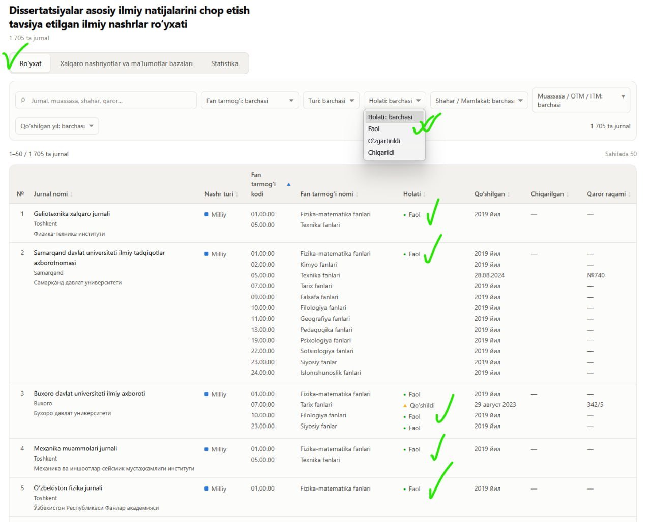Open Xalqaro nashriyotlar va ma'lumotlar bazalari tab
This screenshot has height=522, width=651.
pyautogui.click(x=126, y=63)
